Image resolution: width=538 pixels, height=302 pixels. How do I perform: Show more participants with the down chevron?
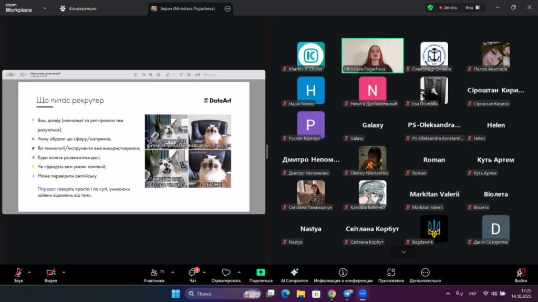(x=403, y=252)
